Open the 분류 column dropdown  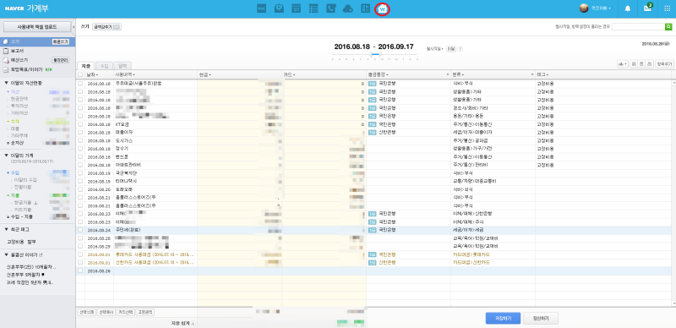[462, 75]
